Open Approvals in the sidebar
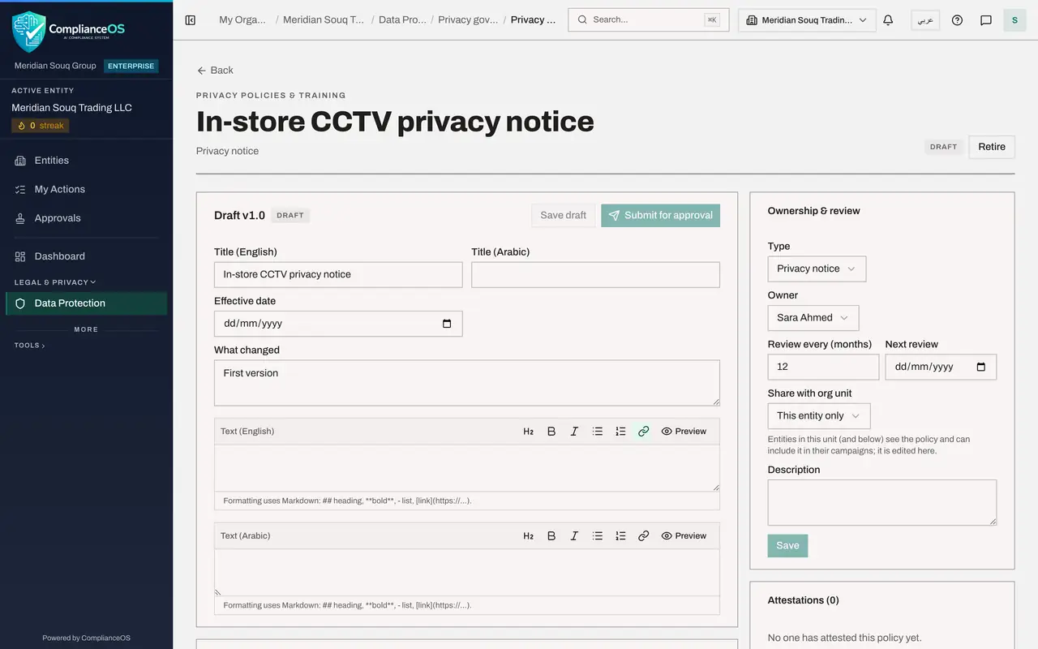Screen dimensions: 1038x649 coord(86,218)
